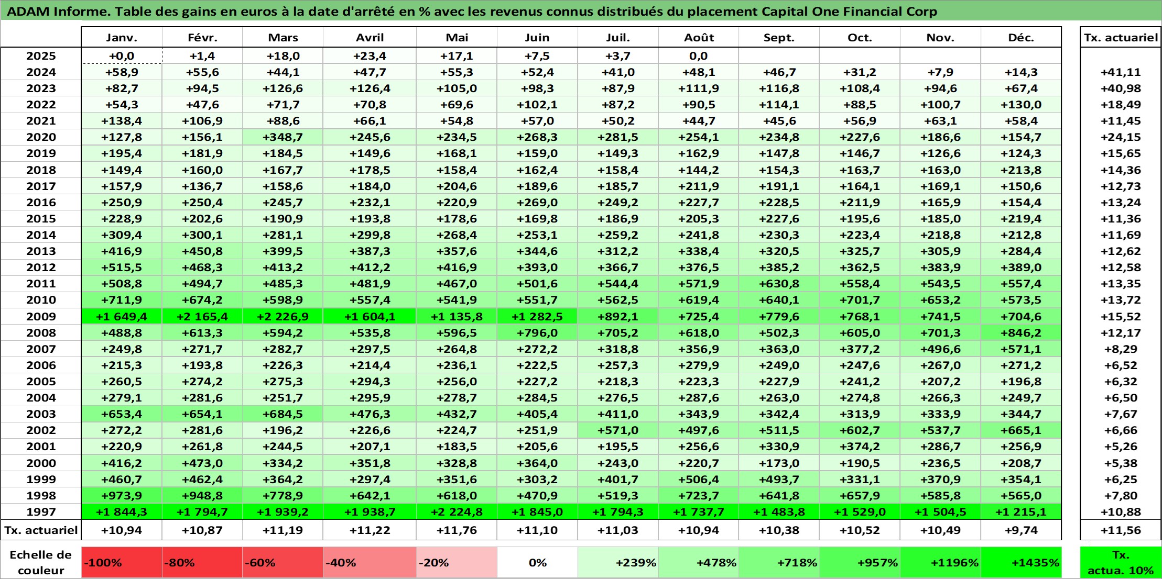The height and width of the screenshot is (579, 1162).
Task: Click the +11,56 overall actuarial rate
Action: [x=1121, y=530]
